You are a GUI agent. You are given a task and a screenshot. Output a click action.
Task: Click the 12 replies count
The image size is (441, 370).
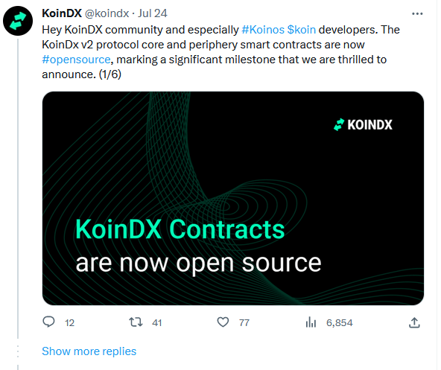pyautogui.click(x=69, y=323)
